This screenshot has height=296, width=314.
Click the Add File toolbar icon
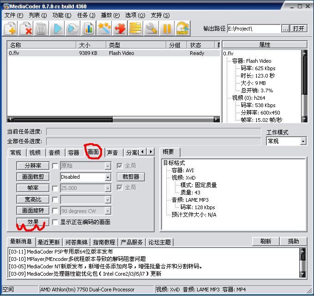coord(10,29)
